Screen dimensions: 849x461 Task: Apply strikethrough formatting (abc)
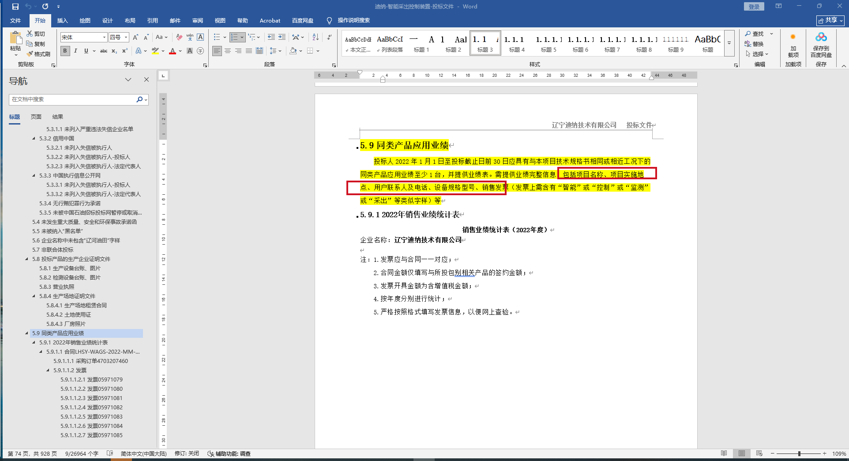104,51
